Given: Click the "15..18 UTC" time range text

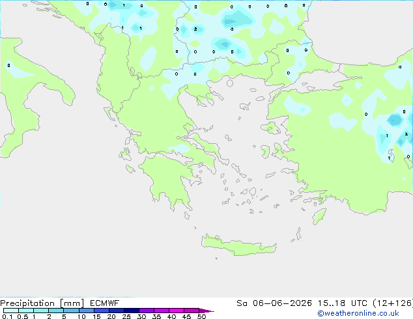Looking at the screenshot, I should pyautogui.click(x=343, y=303).
